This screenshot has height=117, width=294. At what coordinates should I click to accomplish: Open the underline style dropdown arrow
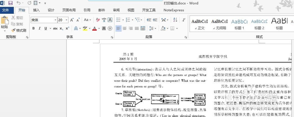[50, 29]
